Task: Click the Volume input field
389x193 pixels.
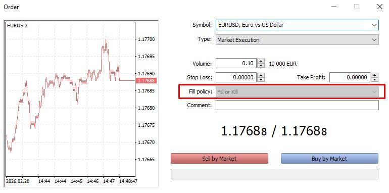Action: tap(236, 63)
